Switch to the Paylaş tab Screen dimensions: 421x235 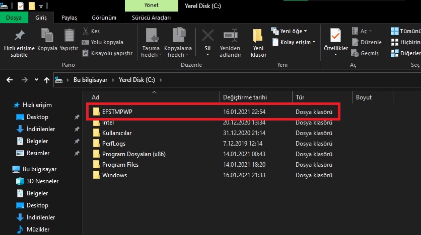click(69, 18)
